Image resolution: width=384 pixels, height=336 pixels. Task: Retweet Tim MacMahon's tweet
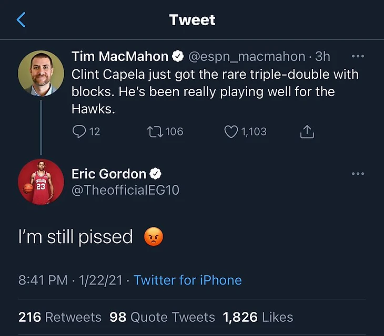pos(154,131)
